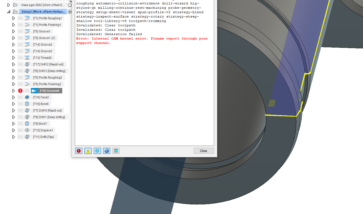Viewport: 363px width, 214px height.
Task: Click the Bore7 boring operation icon
Action: point(27,124)
